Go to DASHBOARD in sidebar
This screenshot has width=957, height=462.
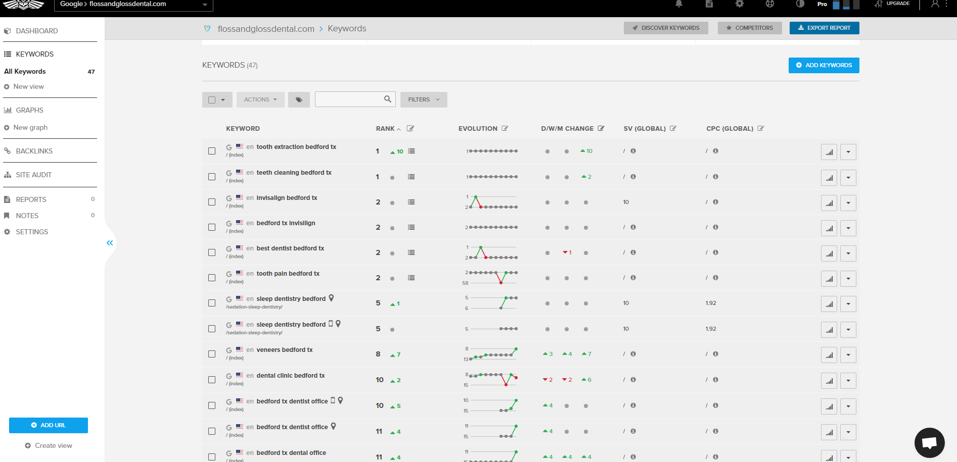click(37, 31)
